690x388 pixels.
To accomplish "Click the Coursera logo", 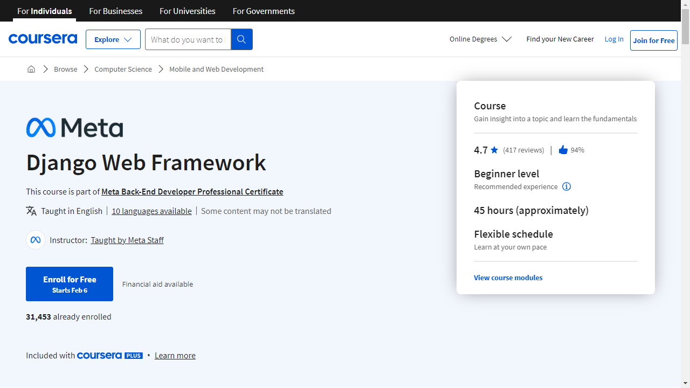I will 43,39.
